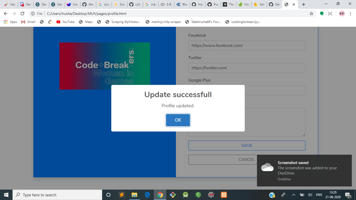Open the Apps bookmark shortcut
The height and width of the screenshot is (200, 356).
point(10,22)
